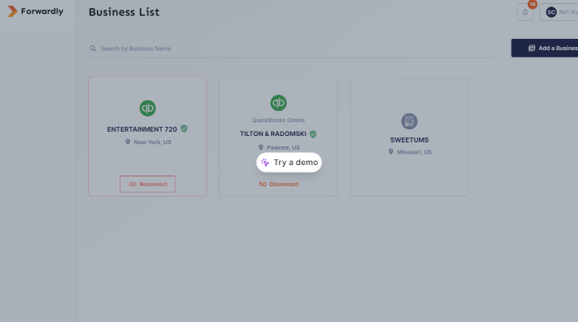578x322 pixels.
Task: Click the New York location pin icon
Action: pyautogui.click(x=128, y=142)
